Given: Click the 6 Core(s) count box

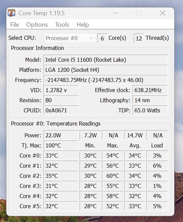Looking at the screenshot, I should 102,38.
